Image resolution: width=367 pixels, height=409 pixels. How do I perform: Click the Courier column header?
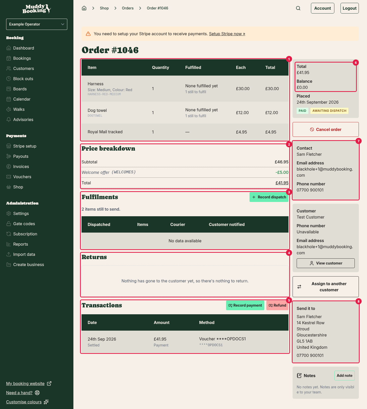click(x=178, y=224)
